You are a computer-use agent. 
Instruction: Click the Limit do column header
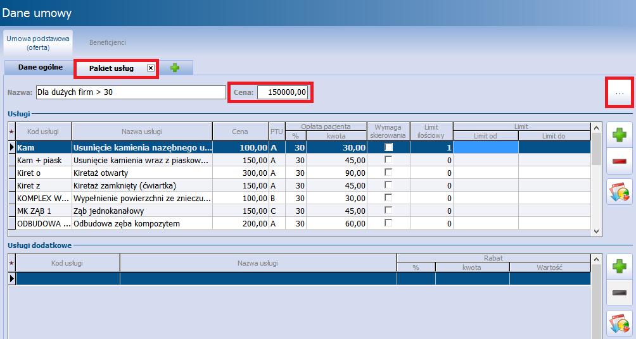click(x=554, y=136)
